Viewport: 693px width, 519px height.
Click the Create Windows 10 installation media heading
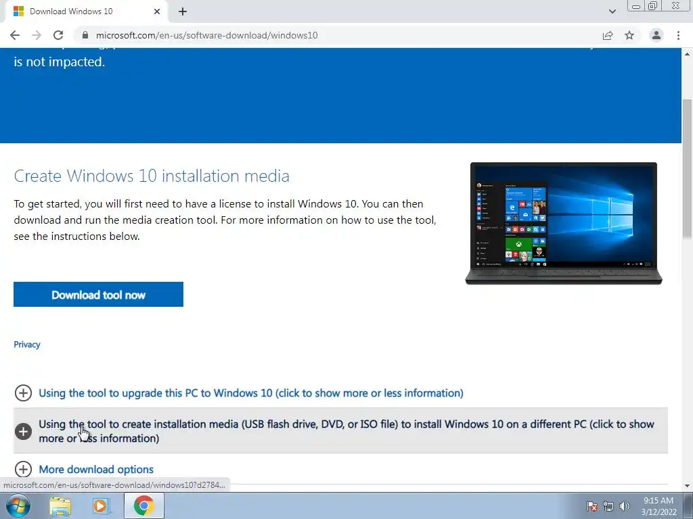point(152,176)
